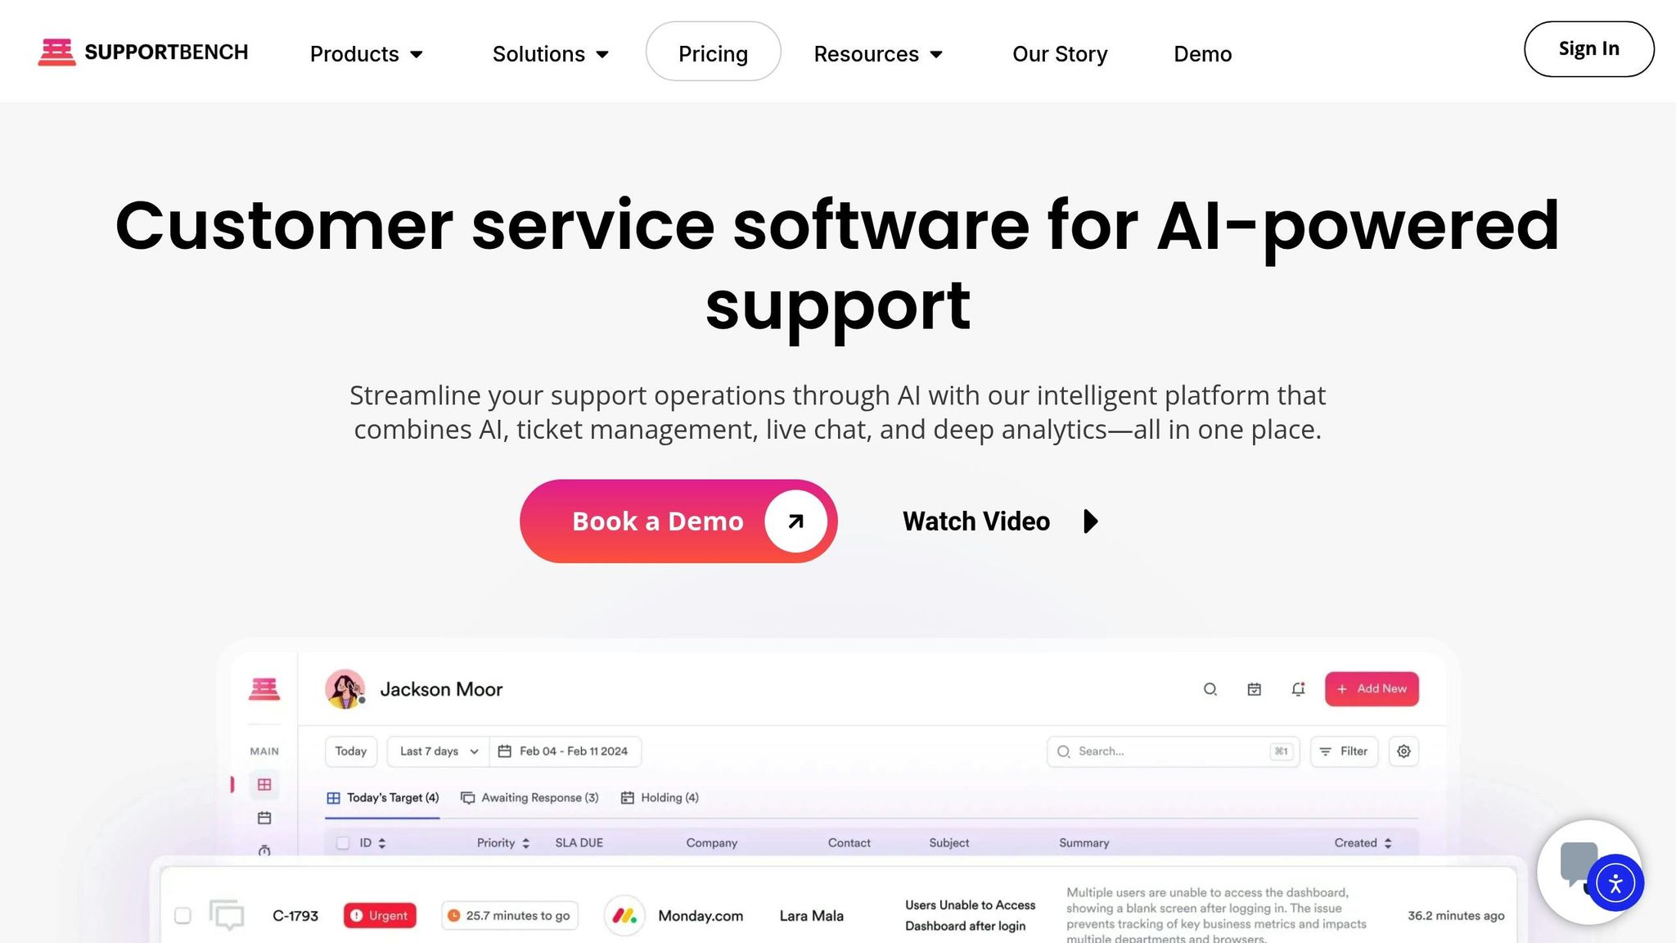Click the search magnifier icon near Add New
1676x943 pixels.
1210,689
